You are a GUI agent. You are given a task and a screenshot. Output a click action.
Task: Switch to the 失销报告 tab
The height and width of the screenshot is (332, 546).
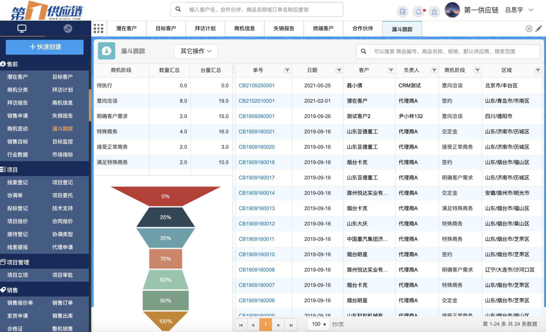pyautogui.click(x=284, y=29)
